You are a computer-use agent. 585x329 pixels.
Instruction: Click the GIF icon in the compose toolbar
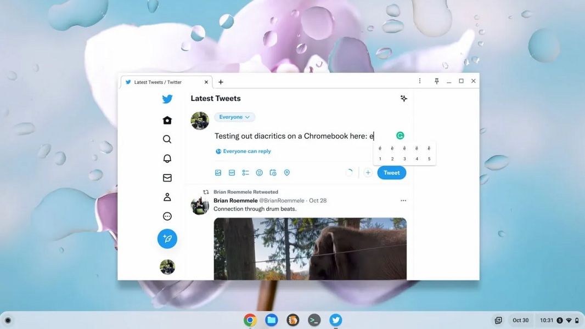tap(232, 172)
